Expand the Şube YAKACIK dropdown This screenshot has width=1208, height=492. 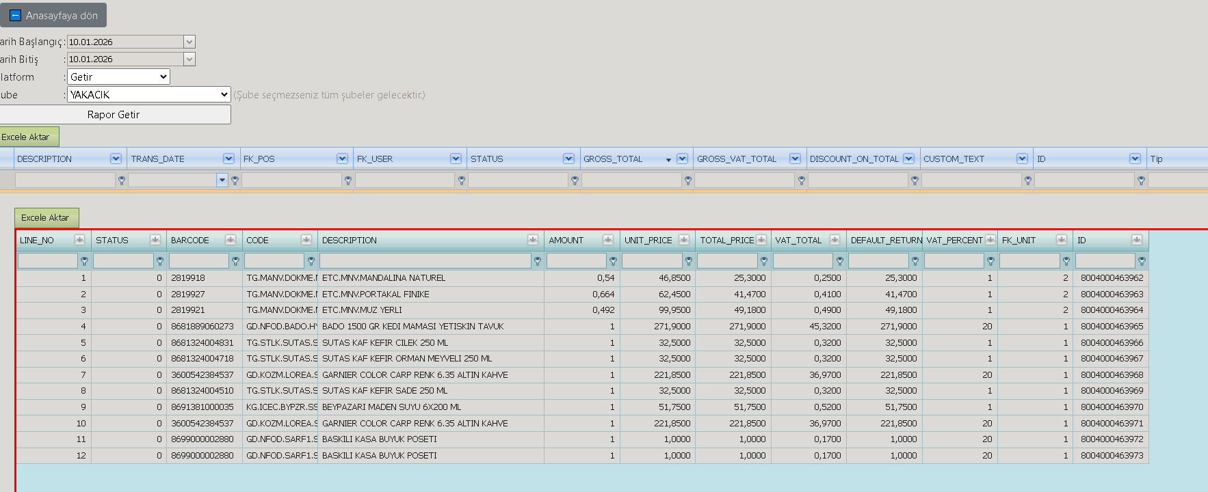[149, 95]
